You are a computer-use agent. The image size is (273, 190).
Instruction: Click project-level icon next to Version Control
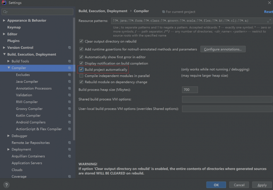coord(70,48)
